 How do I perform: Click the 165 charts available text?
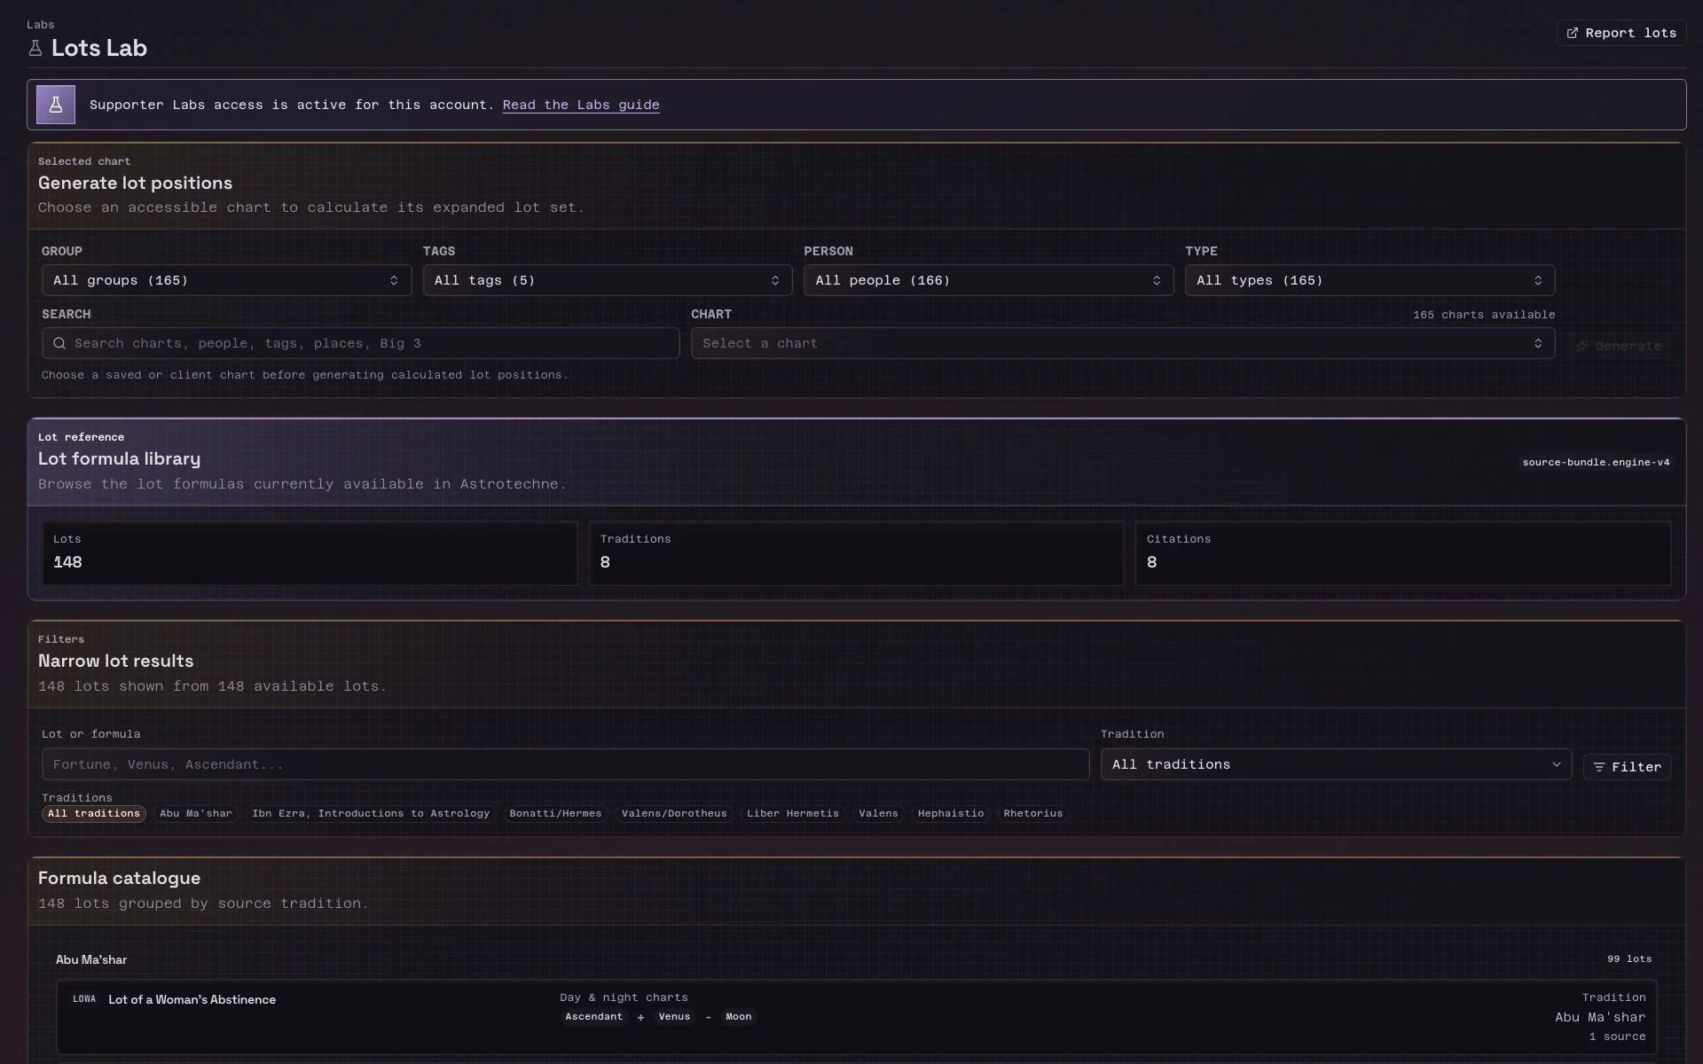tap(1484, 315)
